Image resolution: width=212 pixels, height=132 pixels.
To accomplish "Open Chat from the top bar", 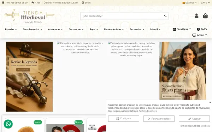I will (x=36, y=2).
